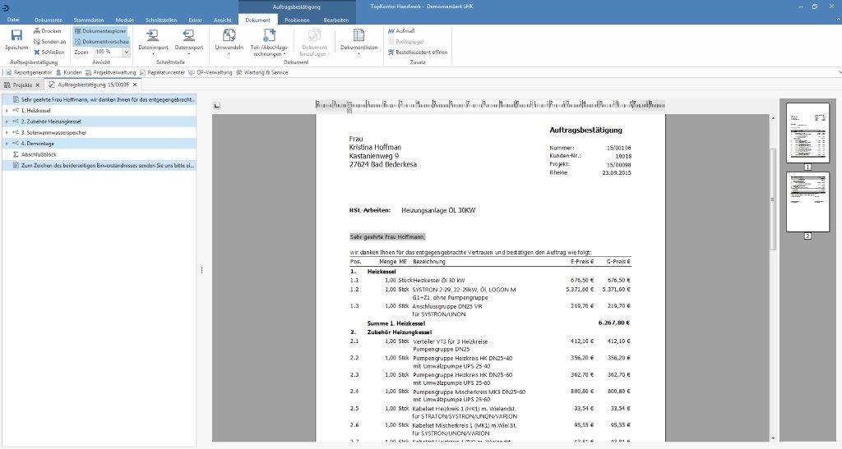Toggle the Dokumentvorschau preview
The height and width of the screenshot is (449, 842).
[101, 41]
